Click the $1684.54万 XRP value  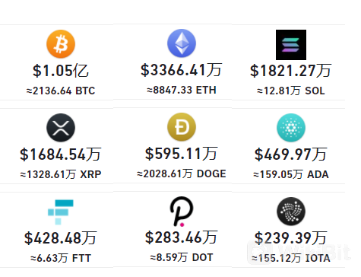tap(61, 154)
